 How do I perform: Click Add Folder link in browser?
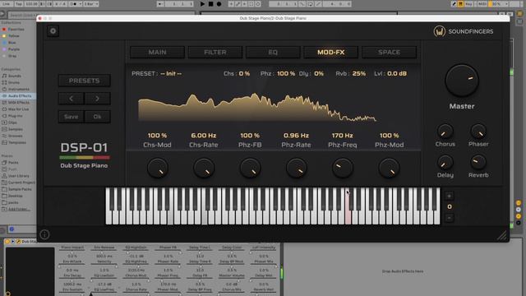coord(19,209)
